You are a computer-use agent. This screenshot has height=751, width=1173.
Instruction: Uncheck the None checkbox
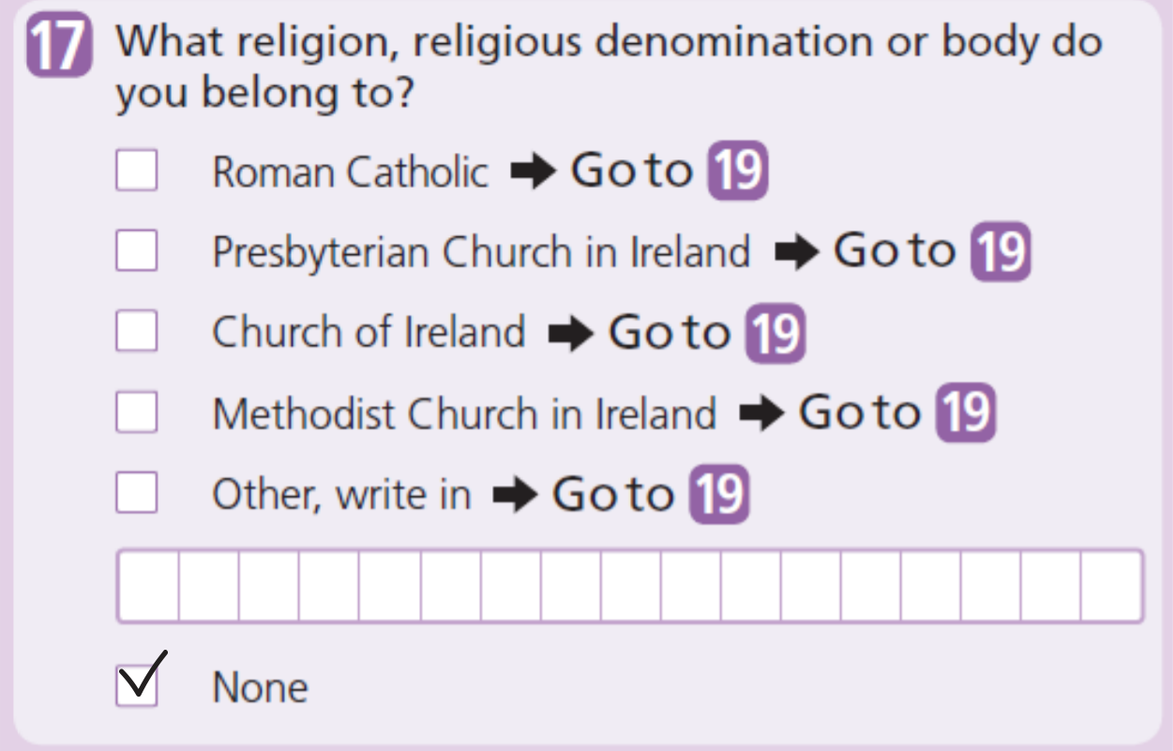point(136,686)
